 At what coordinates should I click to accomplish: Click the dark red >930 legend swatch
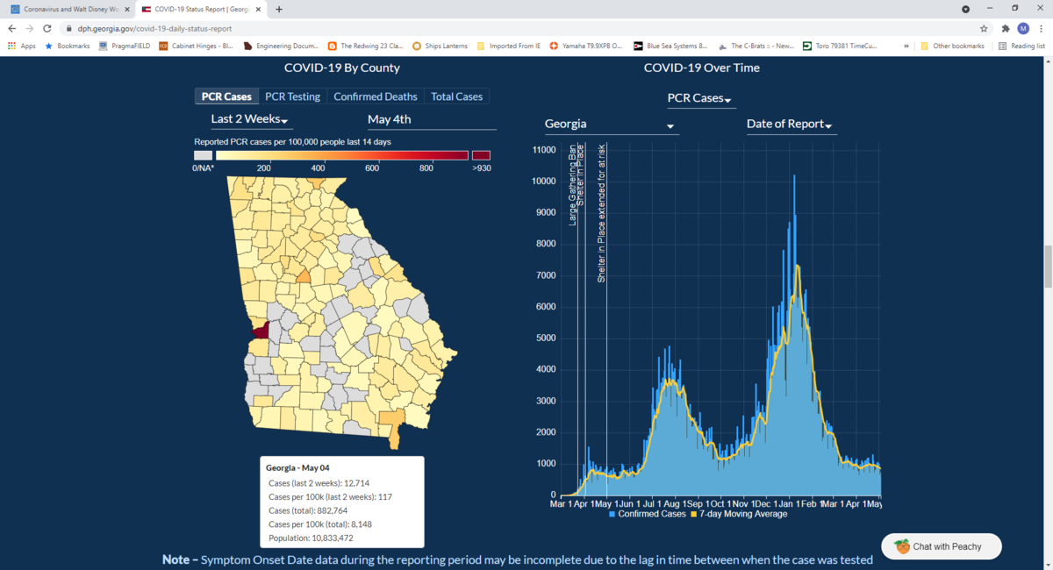pyautogui.click(x=481, y=155)
